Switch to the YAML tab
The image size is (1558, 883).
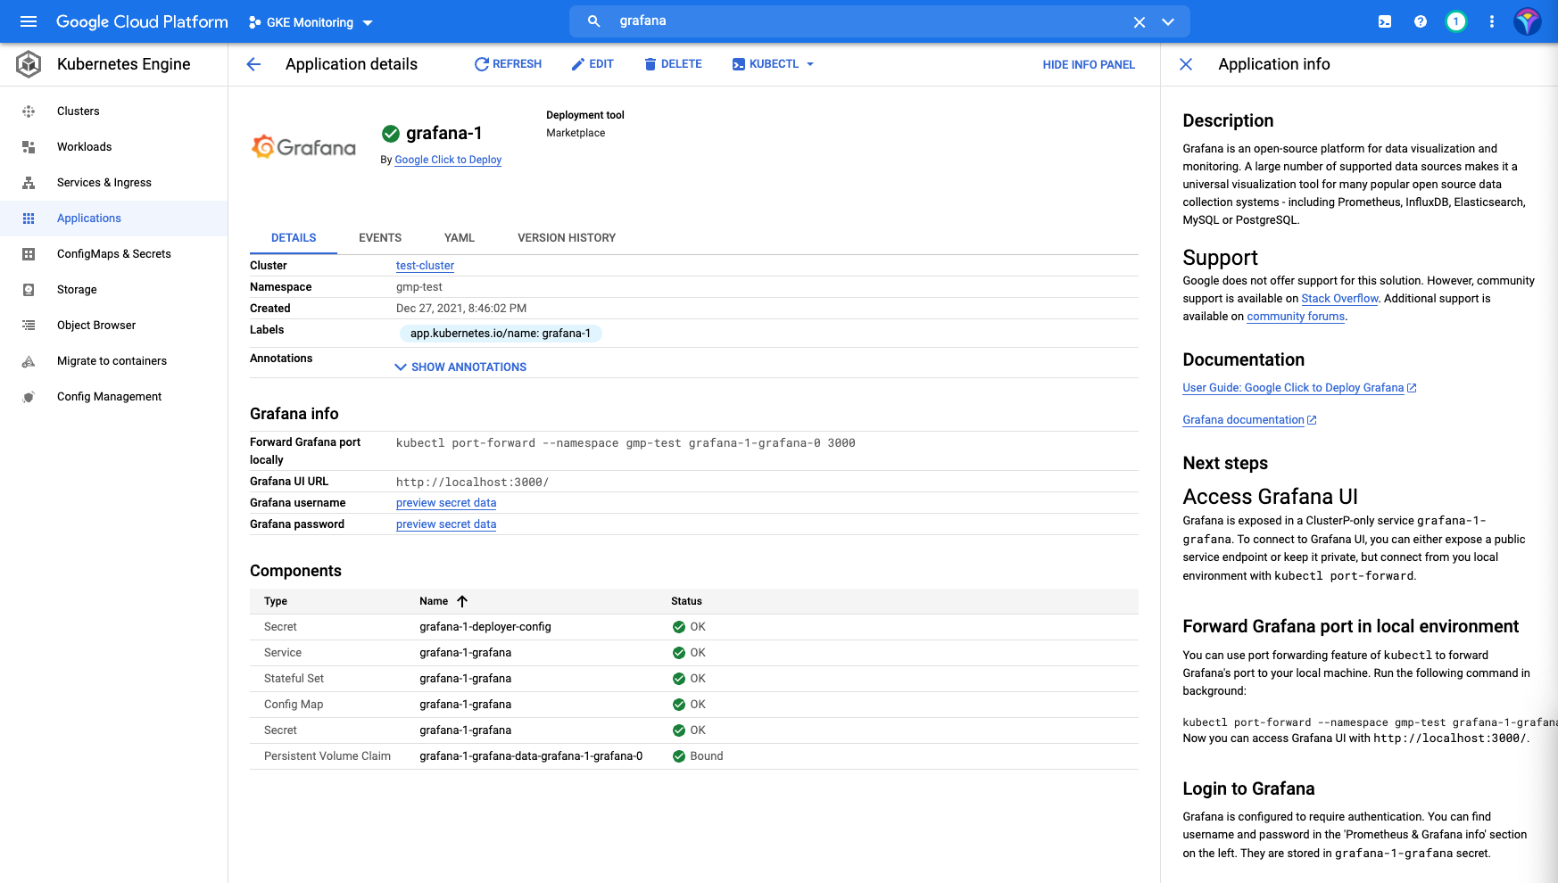point(460,238)
